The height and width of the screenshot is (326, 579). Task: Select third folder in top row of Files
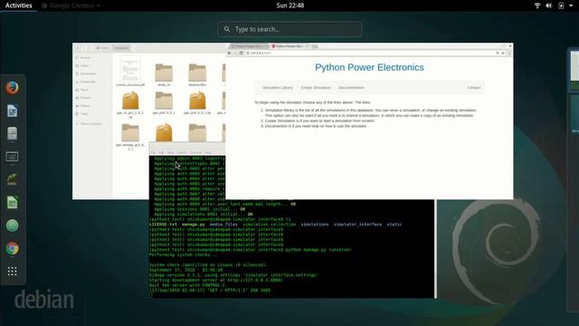[x=197, y=74]
